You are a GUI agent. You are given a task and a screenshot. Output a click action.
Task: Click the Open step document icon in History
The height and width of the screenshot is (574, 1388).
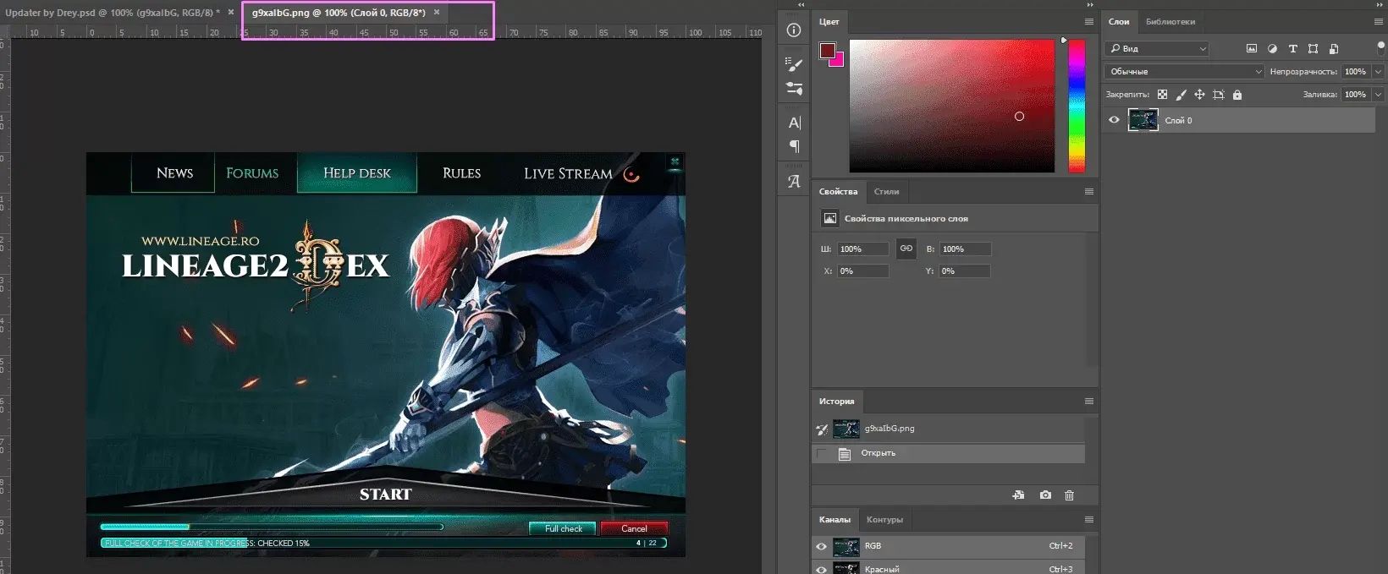tap(844, 454)
